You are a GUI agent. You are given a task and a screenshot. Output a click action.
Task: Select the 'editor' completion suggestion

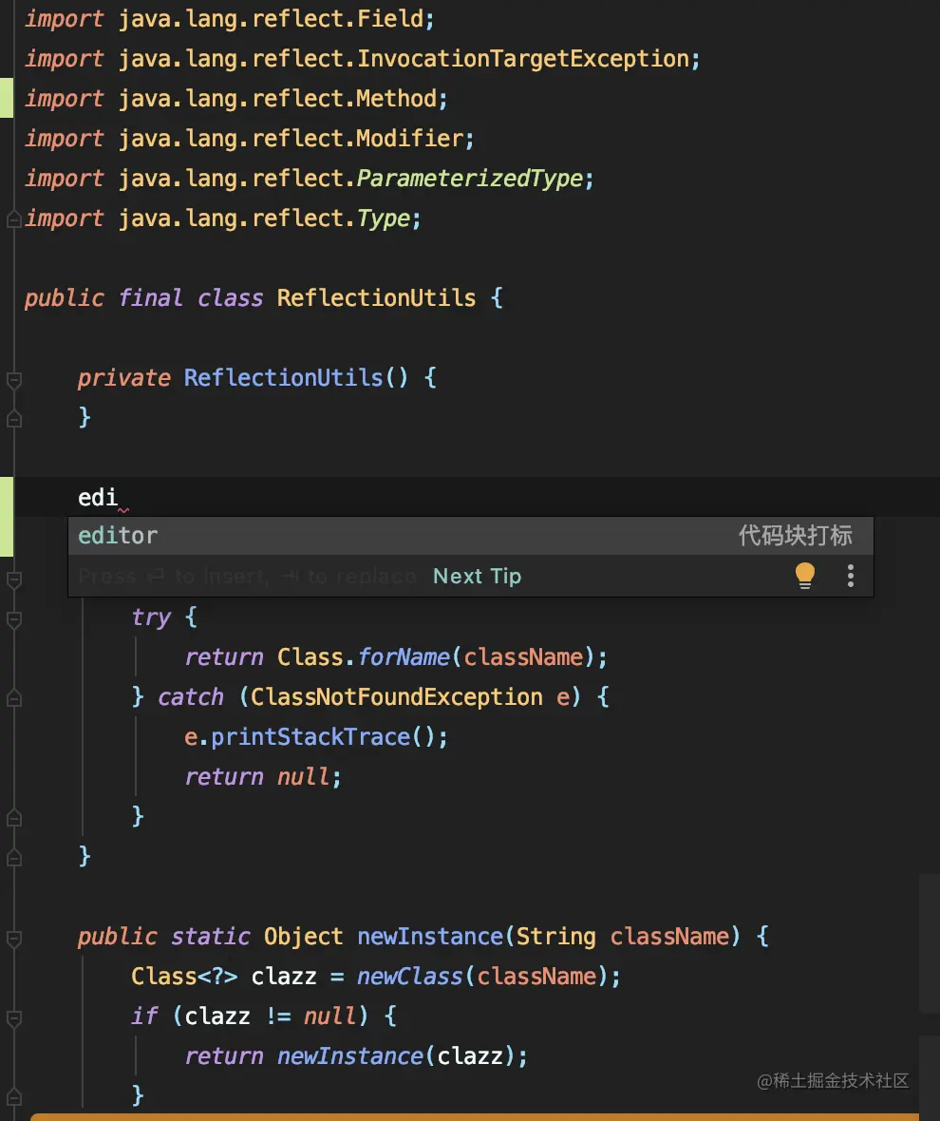[471, 536]
